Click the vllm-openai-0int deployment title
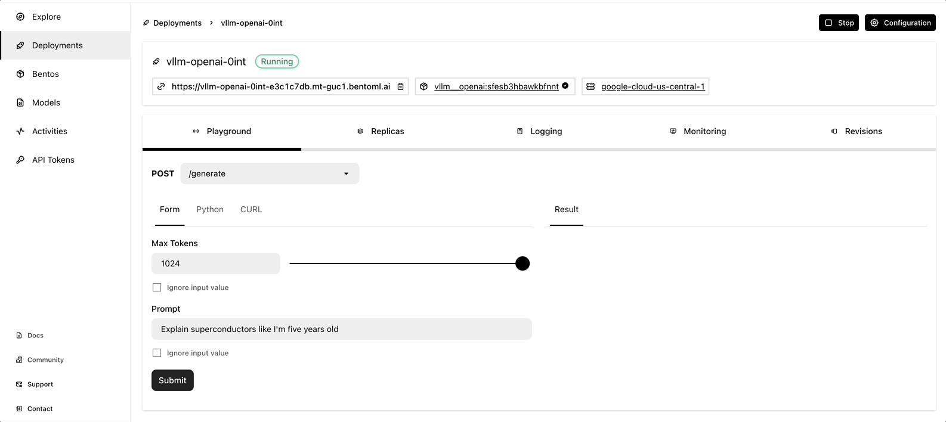Screen dimensions: 946x422 [x=206, y=61]
